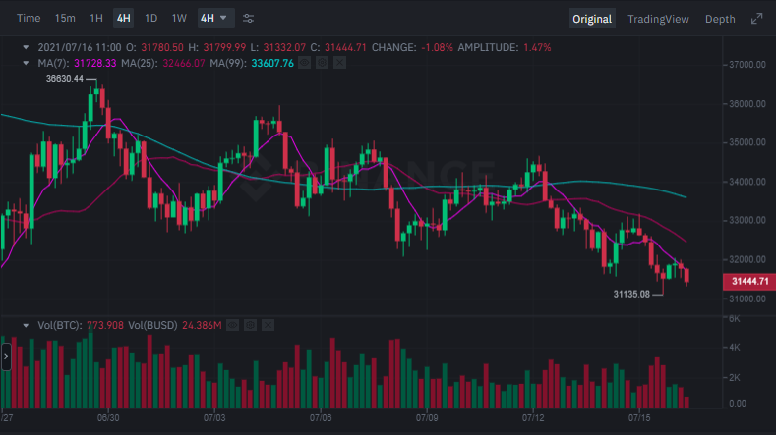
Task: Open MA indicator settings gear
Action: (322, 63)
